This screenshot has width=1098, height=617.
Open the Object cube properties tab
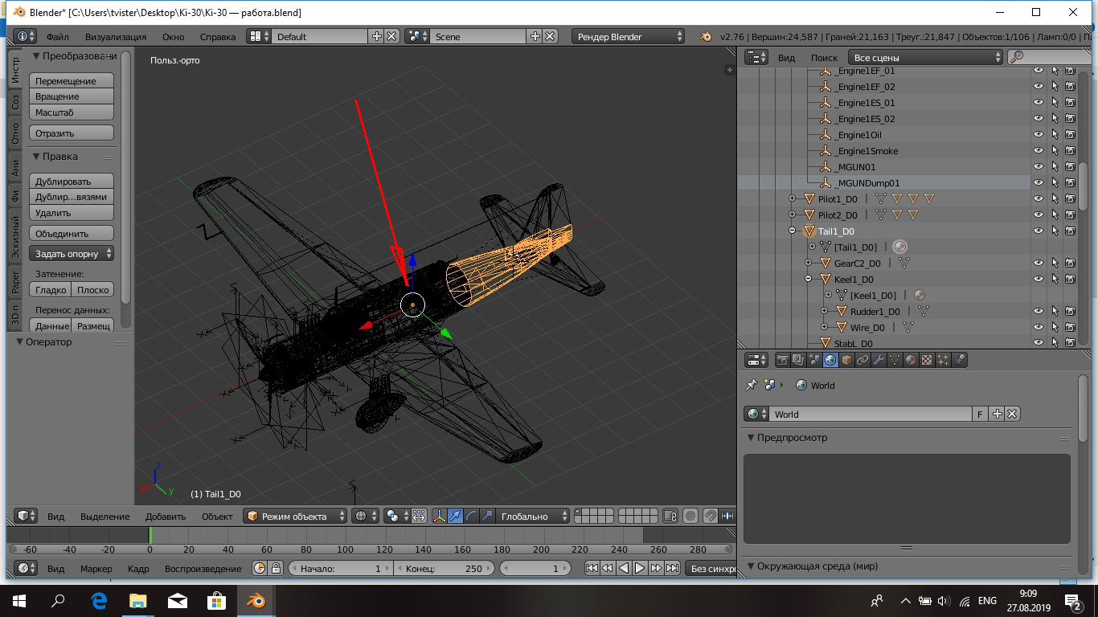click(846, 360)
